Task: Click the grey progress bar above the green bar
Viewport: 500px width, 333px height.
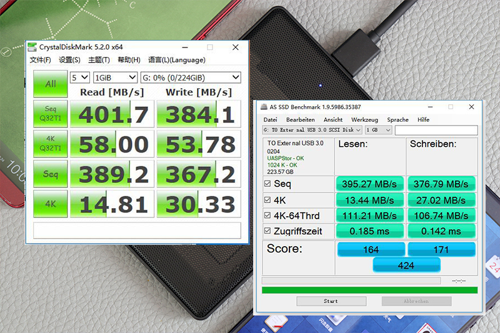Action: point(351,281)
